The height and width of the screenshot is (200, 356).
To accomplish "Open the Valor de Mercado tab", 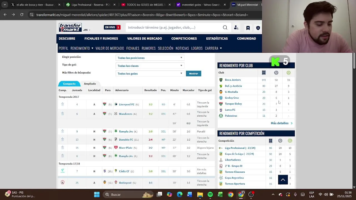I will [110, 48].
